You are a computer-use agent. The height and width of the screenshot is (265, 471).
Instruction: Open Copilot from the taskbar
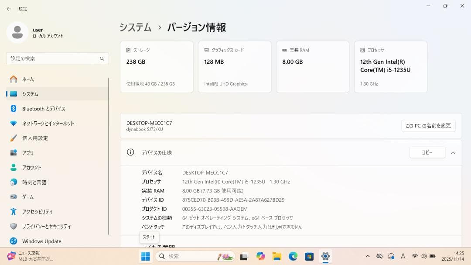tap(260, 256)
